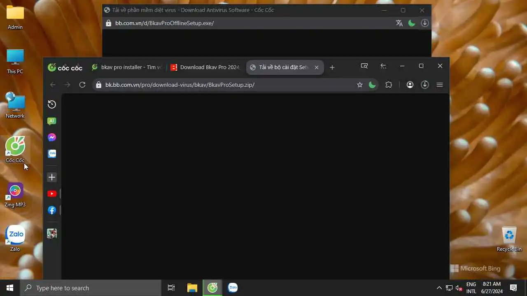This screenshot has width=527, height=296.
Task: Open the ENG INTL language selector
Action: pyautogui.click(x=471, y=288)
